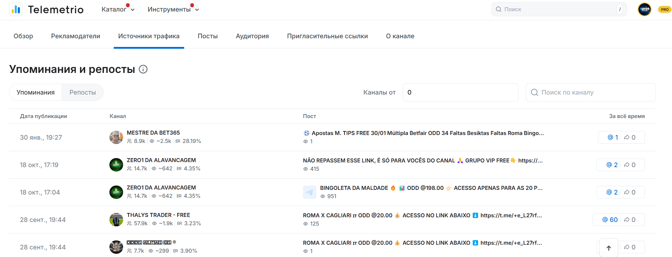Click the Telegram icon in BINGOLETA post
This screenshot has height=257, width=672.
pyautogui.click(x=309, y=192)
